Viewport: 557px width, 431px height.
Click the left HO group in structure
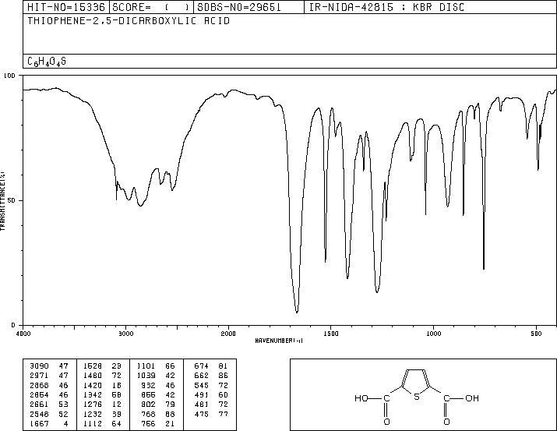[x=361, y=398]
